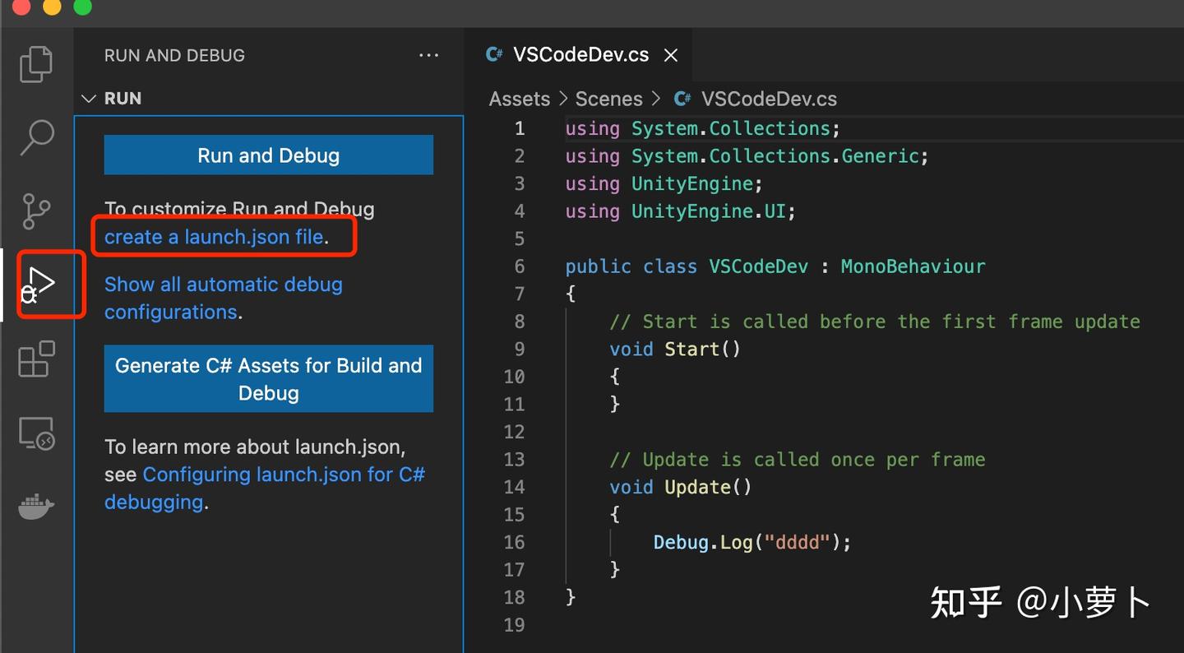Expand the Scenes breadcrumb

click(609, 99)
